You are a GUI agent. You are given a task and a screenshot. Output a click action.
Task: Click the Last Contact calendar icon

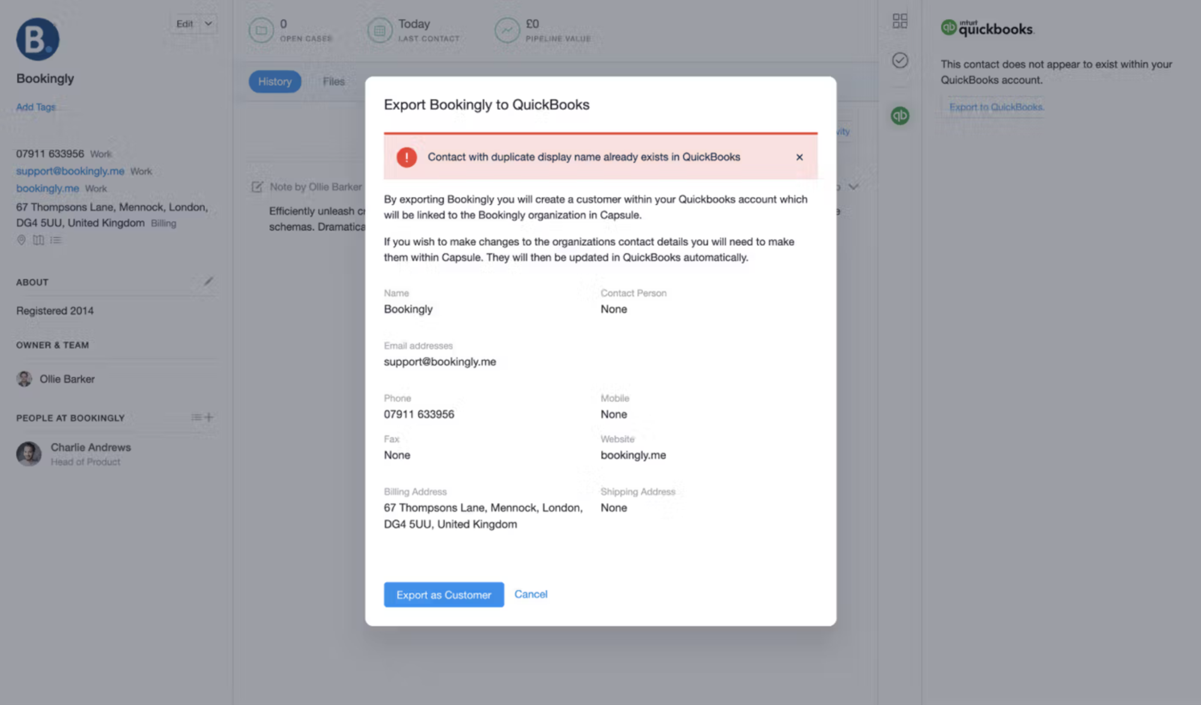[380, 30]
